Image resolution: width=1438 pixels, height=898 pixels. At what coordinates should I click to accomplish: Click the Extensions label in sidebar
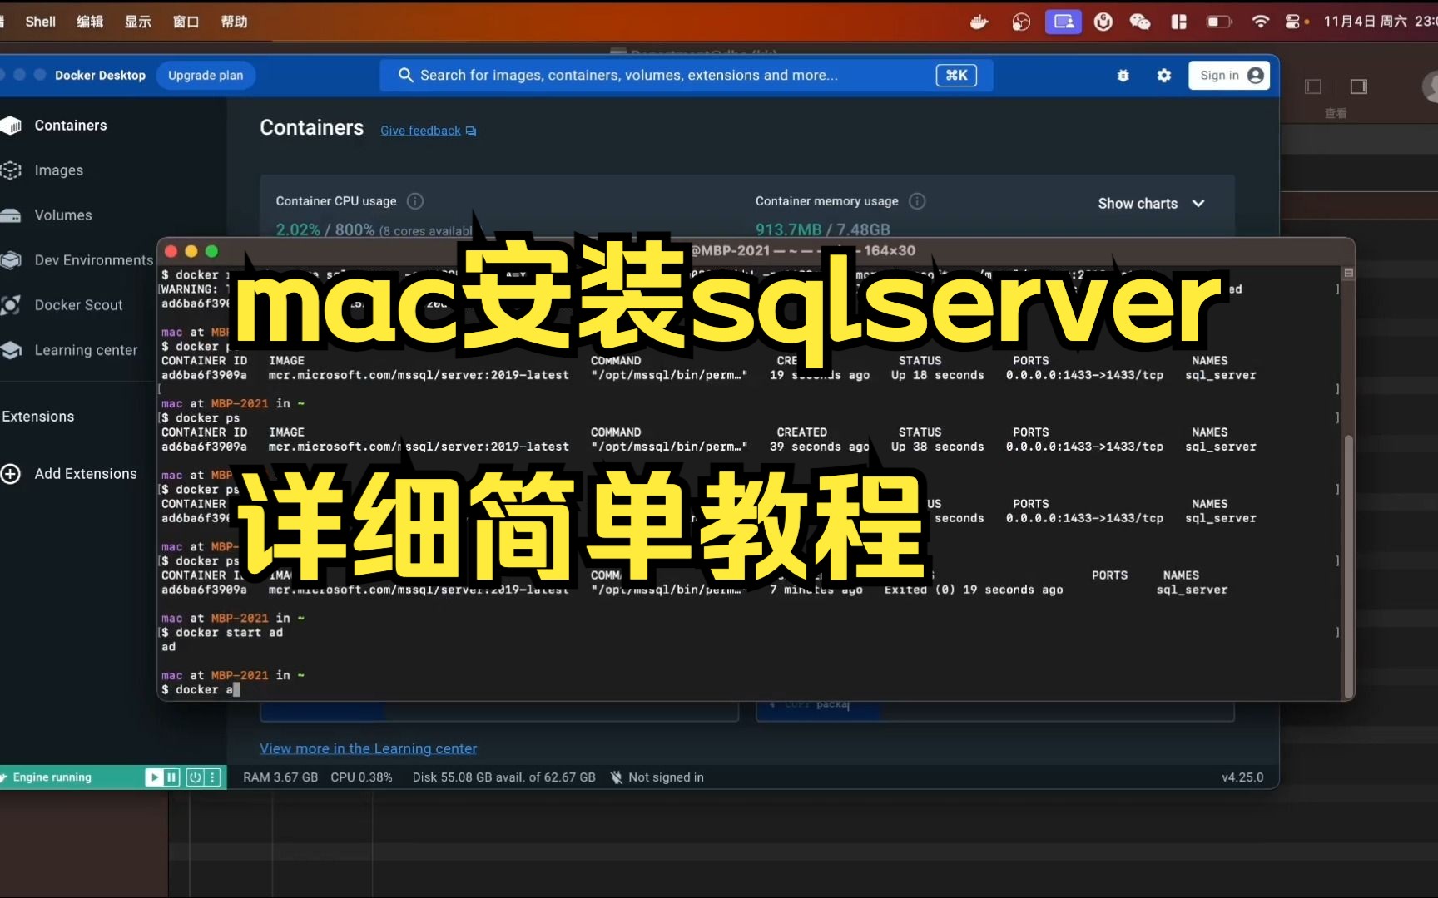38,417
